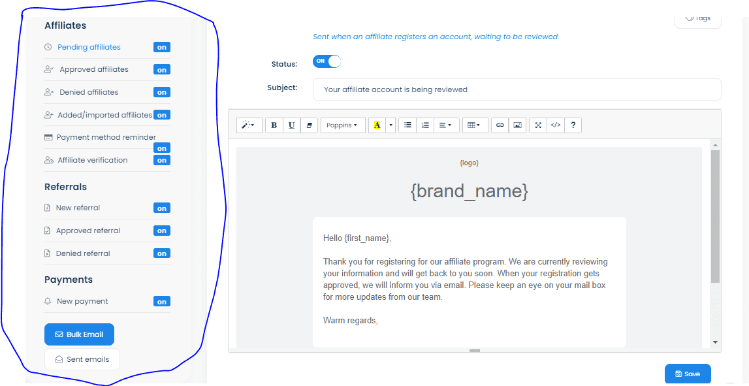749x386 pixels.
Task: Open the paragraph alignment dropdown
Action: [446, 125]
